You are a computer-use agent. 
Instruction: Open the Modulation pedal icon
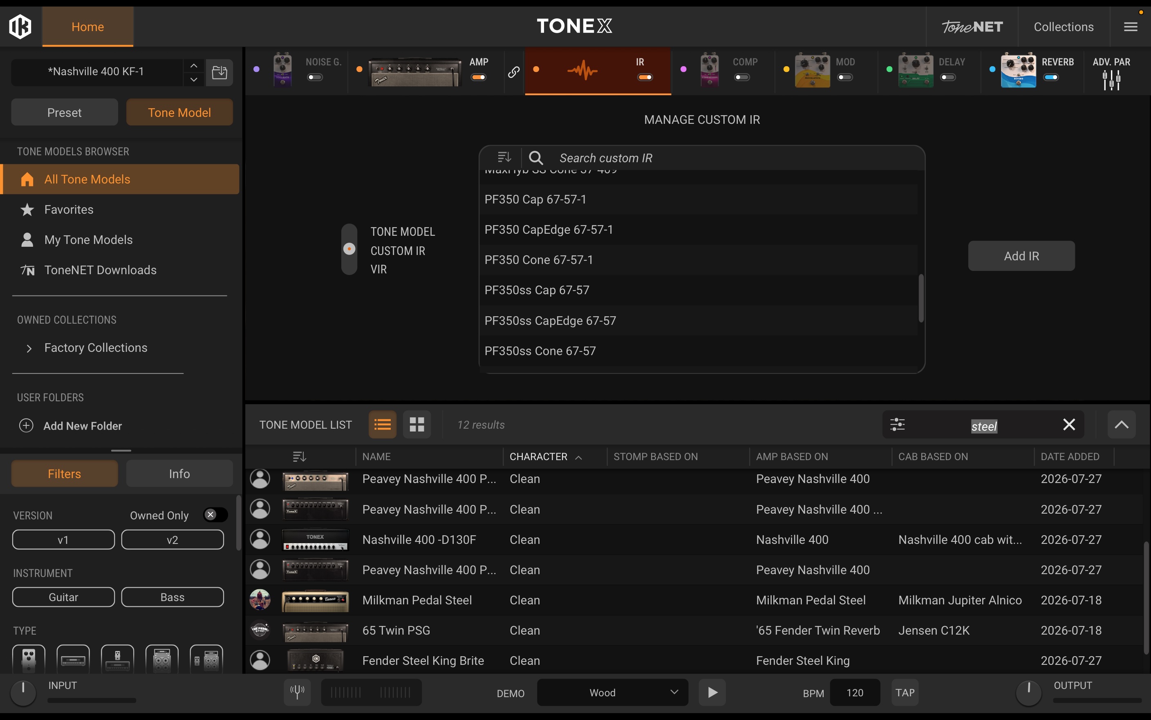point(813,70)
